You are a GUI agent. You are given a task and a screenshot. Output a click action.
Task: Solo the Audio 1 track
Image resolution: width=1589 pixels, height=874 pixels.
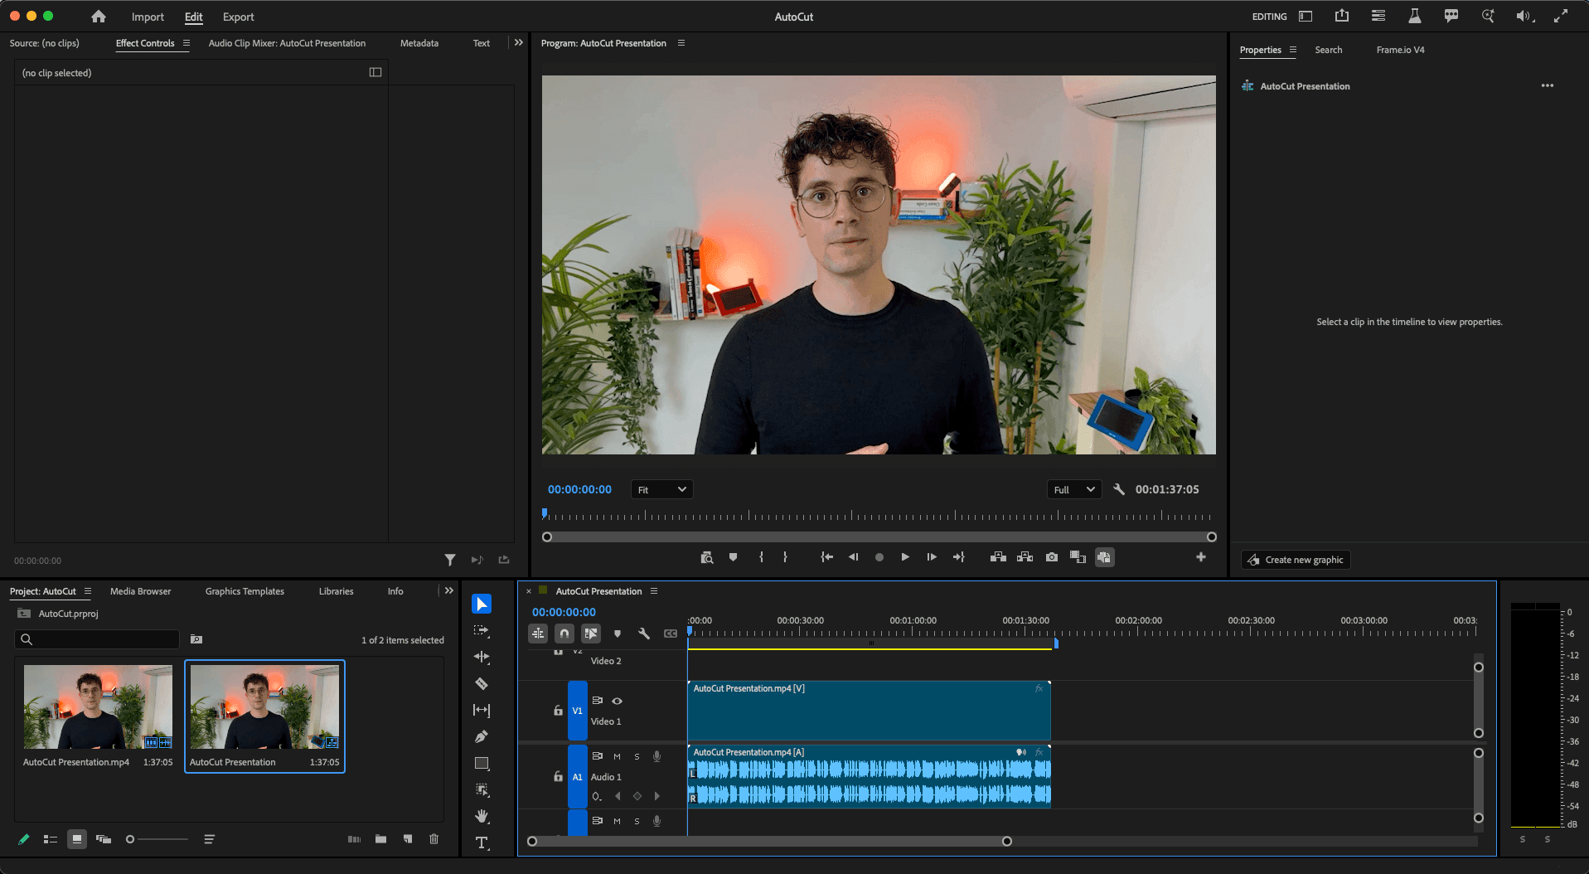[x=637, y=756]
